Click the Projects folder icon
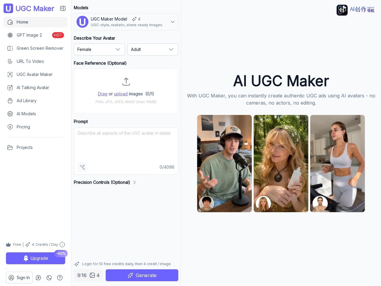381x286 pixels. (10, 147)
